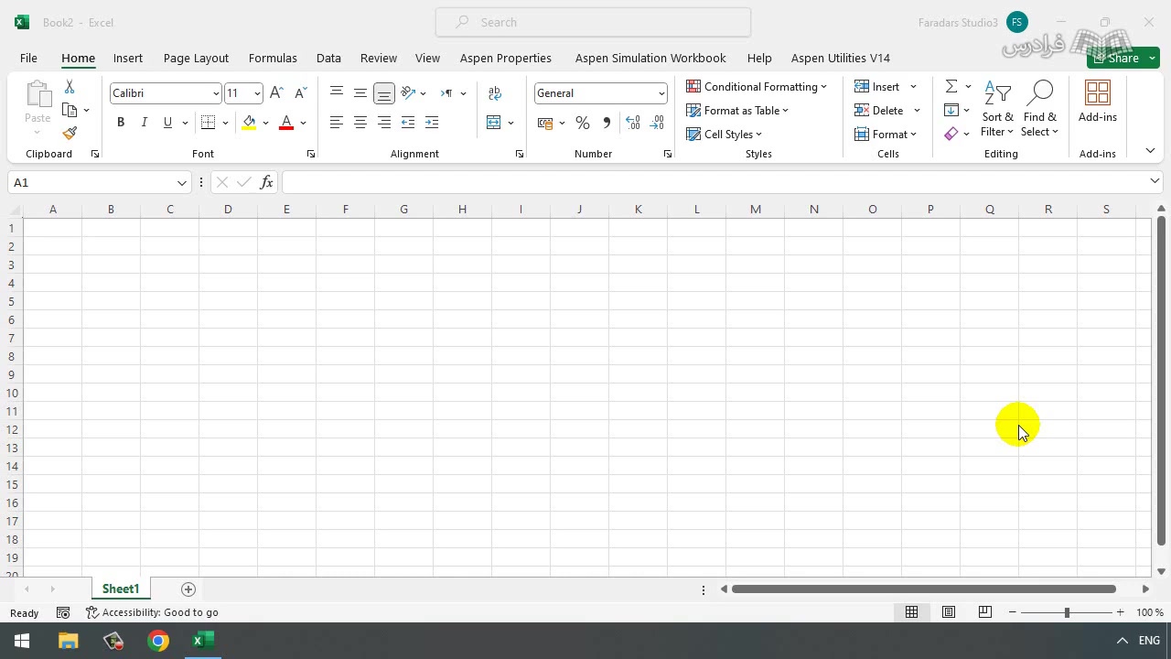This screenshot has width=1171, height=659.
Task: Open number format General dropdown
Action: pos(661,93)
